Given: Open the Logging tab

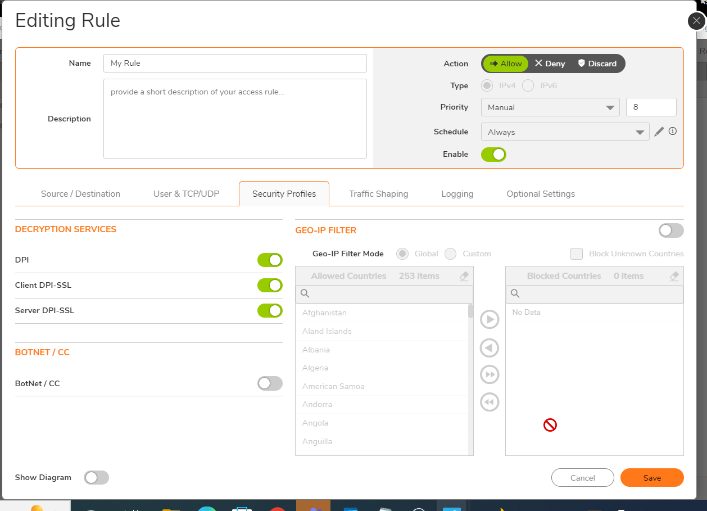Looking at the screenshot, I should coord(457,194).
